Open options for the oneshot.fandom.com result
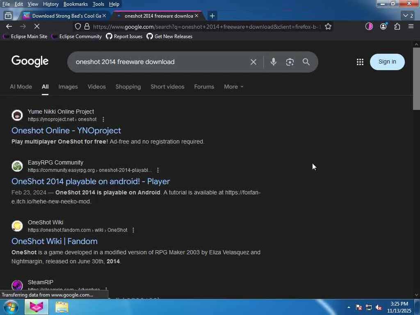Viewport: 420px width, 315px height. click(x=133, y=230)
